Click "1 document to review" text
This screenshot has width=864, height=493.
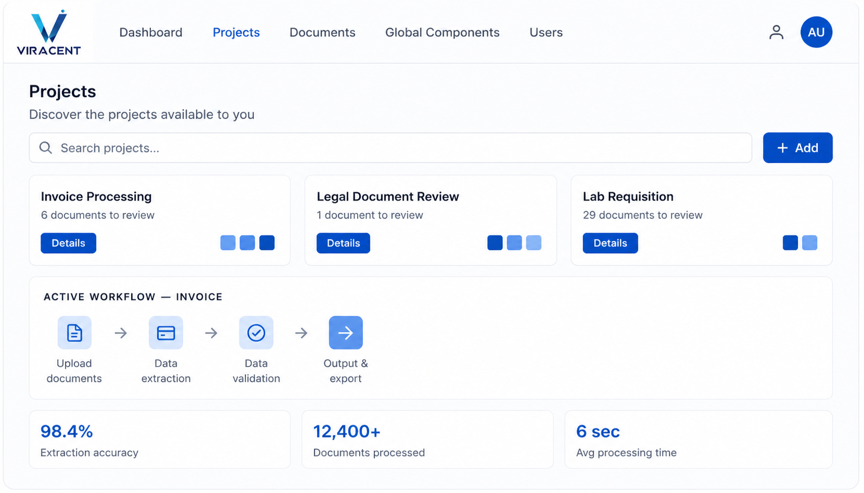tap(370, 215)
